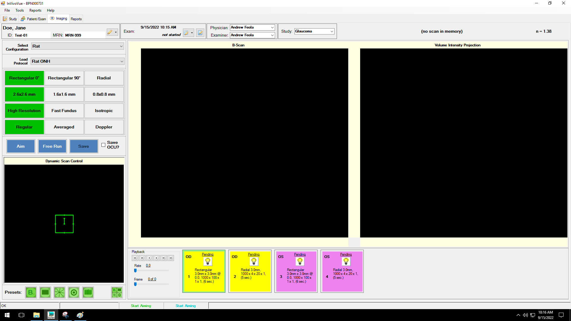
Task: Click the exam notes icon next to the exam date
Action: (200, 33)
